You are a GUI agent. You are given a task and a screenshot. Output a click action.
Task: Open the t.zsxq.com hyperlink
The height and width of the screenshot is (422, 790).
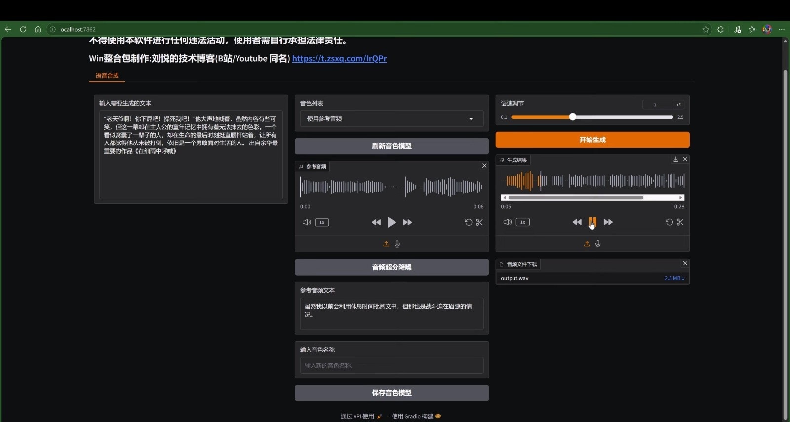click(339, 58)
